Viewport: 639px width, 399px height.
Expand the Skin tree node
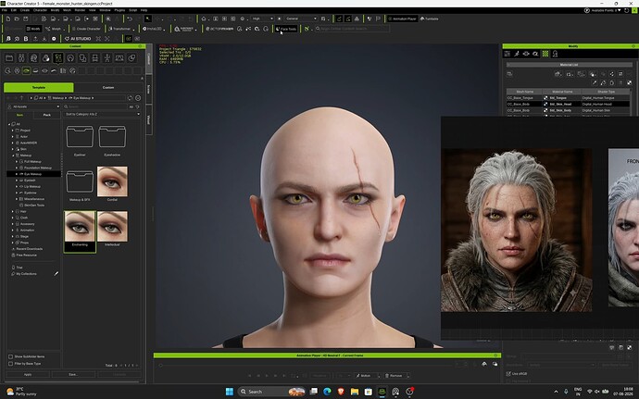[13, 149]
